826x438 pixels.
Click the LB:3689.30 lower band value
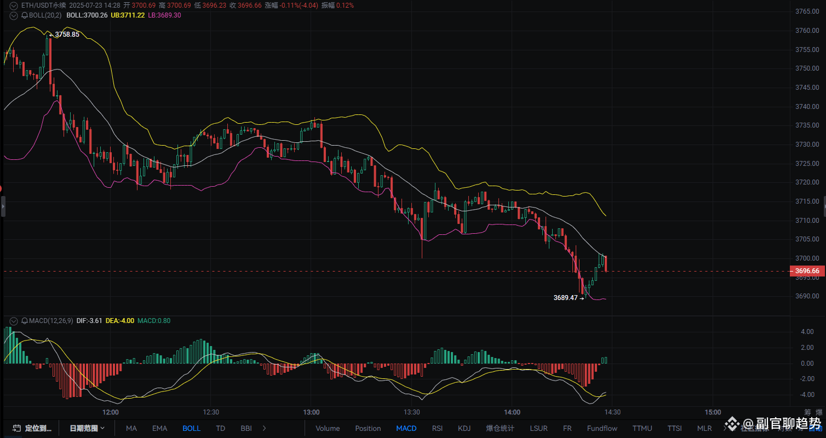164,15
